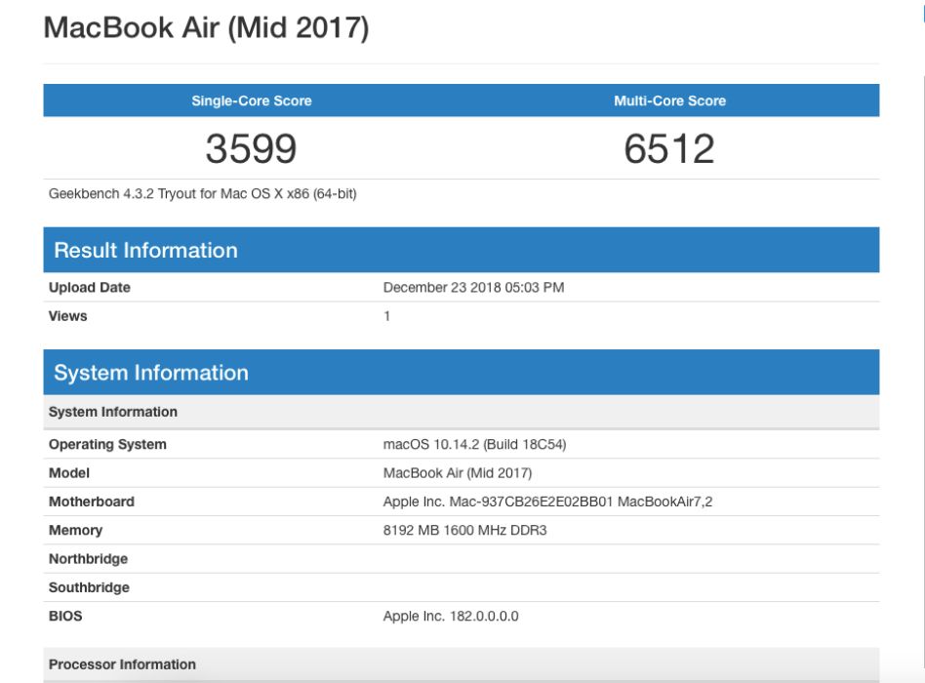
Task: Click the Memory label
Action: pos(75,530)
